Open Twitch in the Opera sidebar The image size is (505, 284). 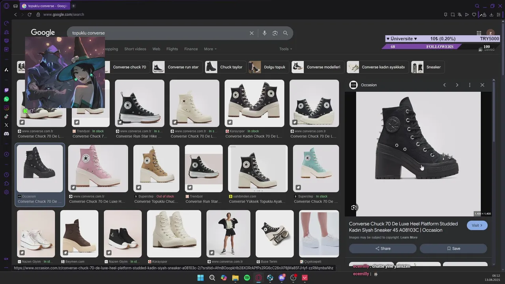pos(6,90)
